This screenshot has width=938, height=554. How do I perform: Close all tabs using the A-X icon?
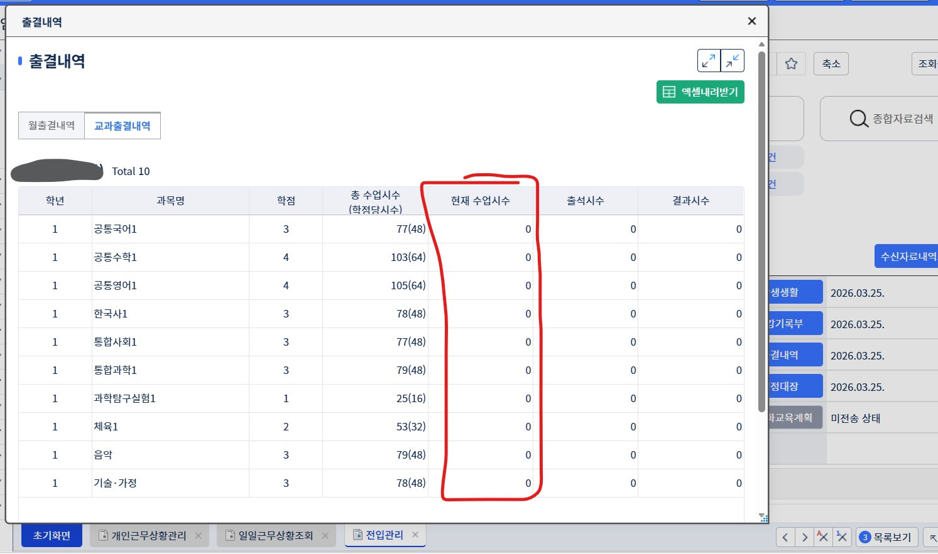coord(823,536)
